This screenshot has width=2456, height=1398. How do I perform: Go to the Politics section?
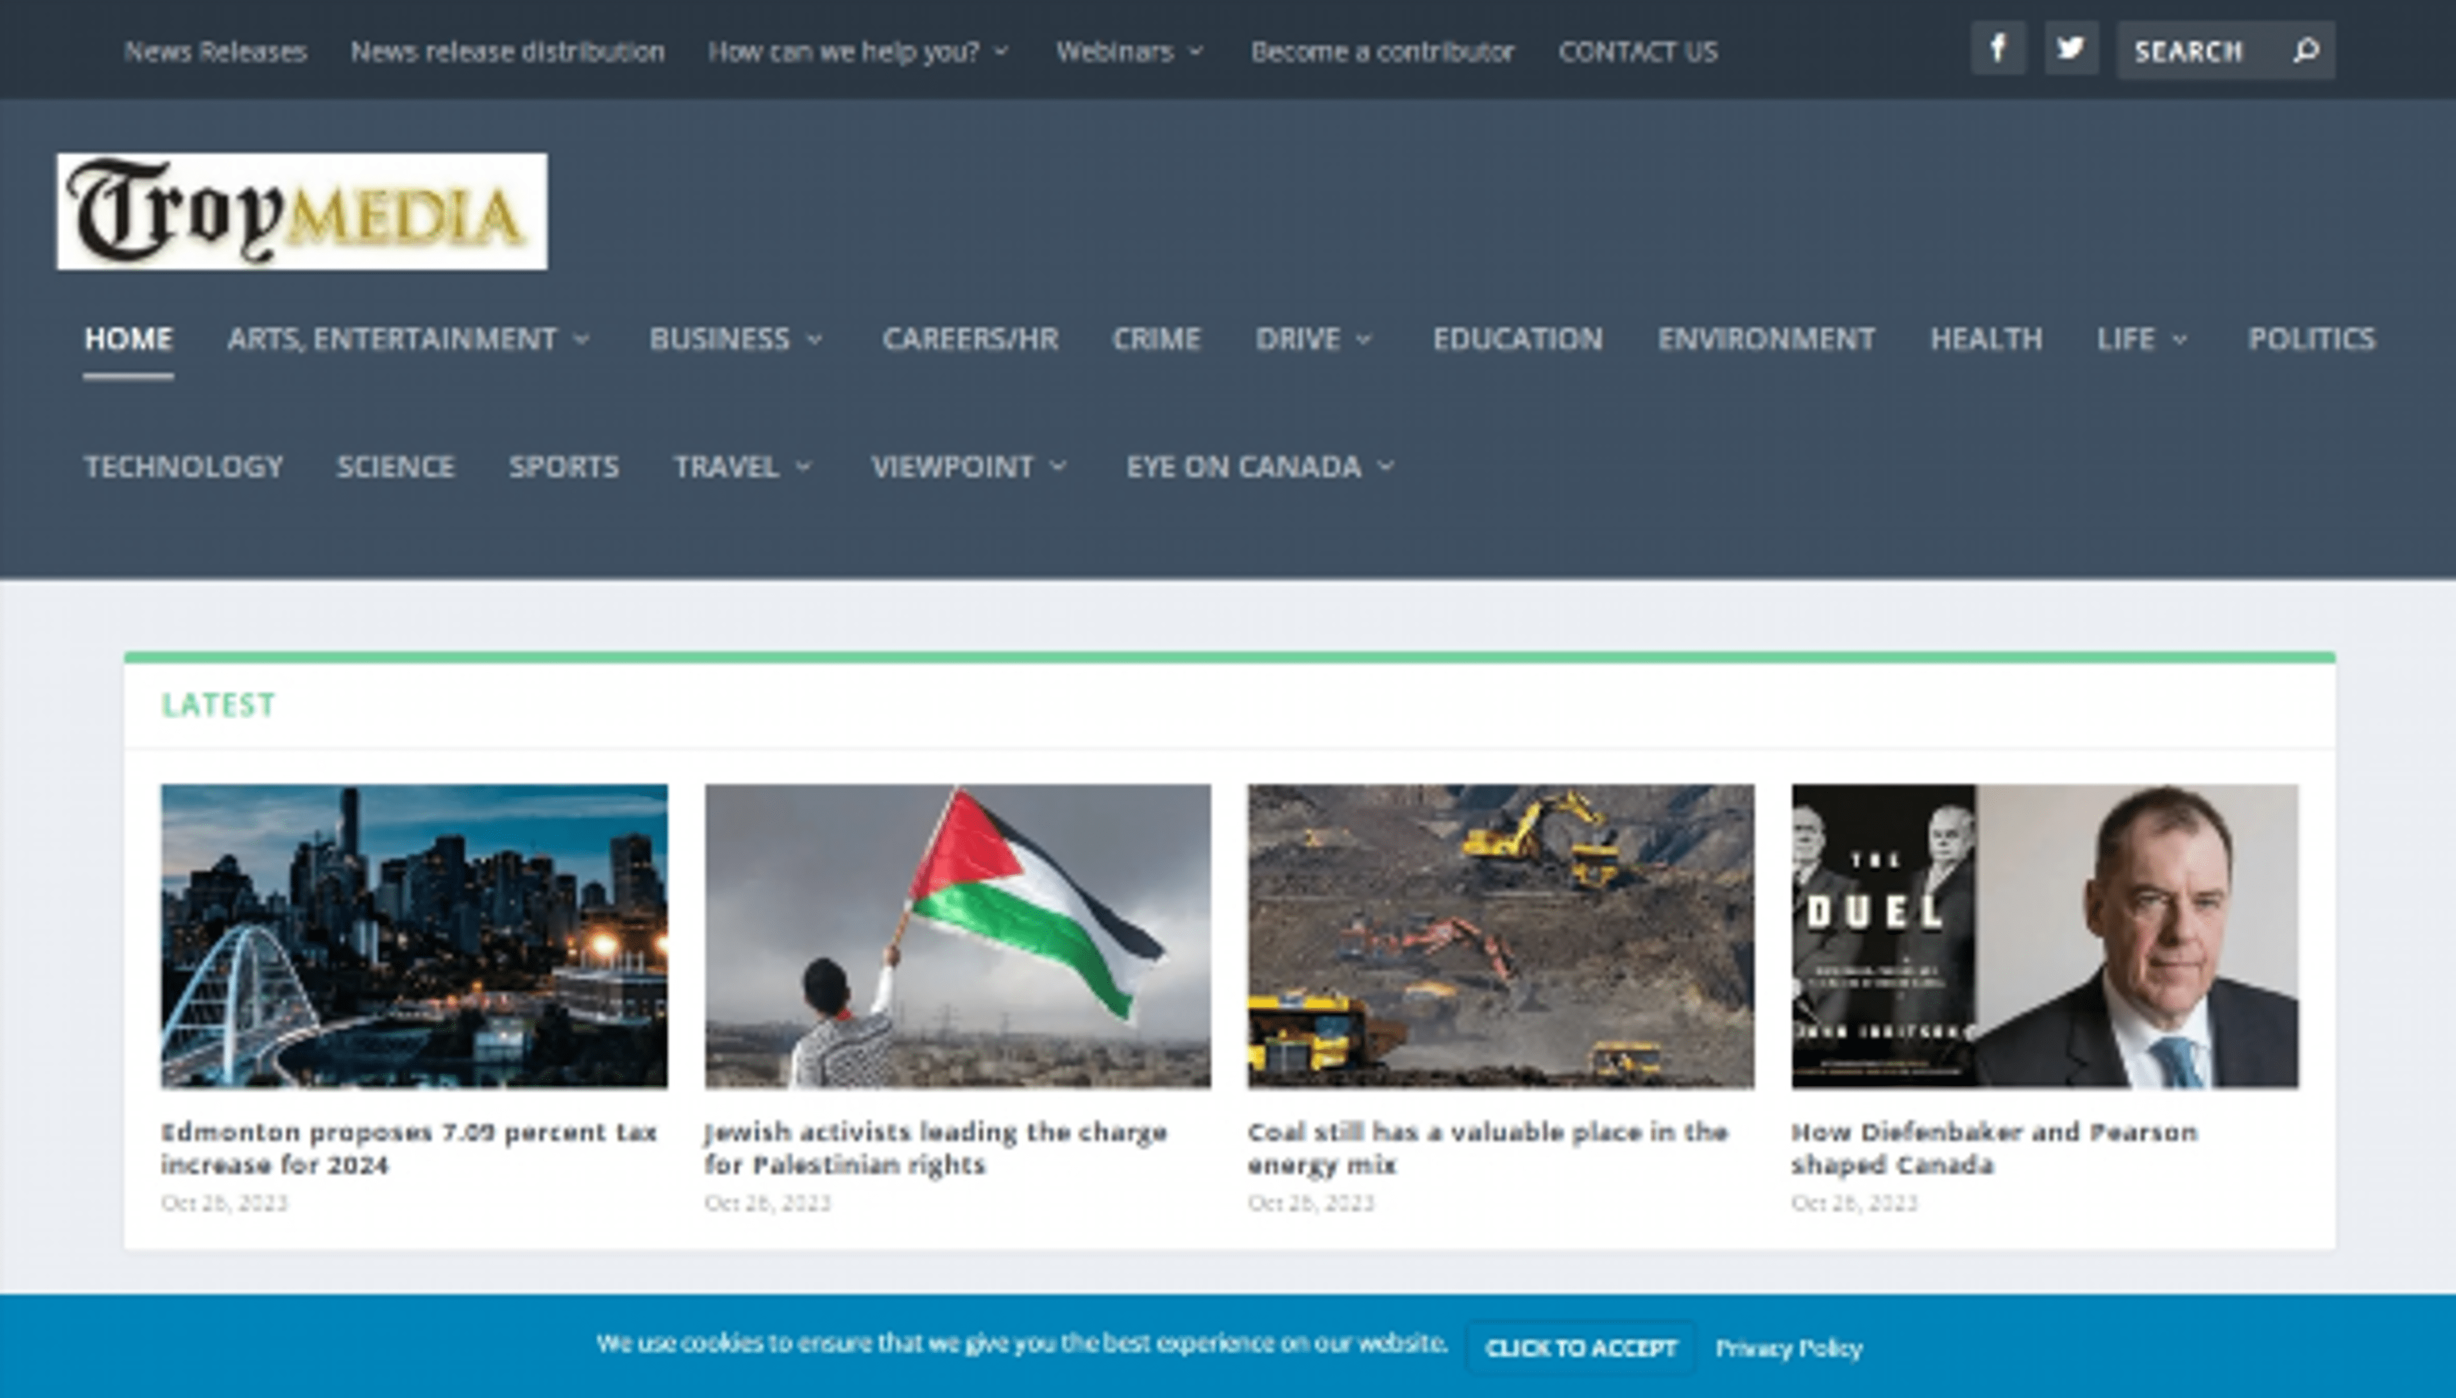[2310, 339]
